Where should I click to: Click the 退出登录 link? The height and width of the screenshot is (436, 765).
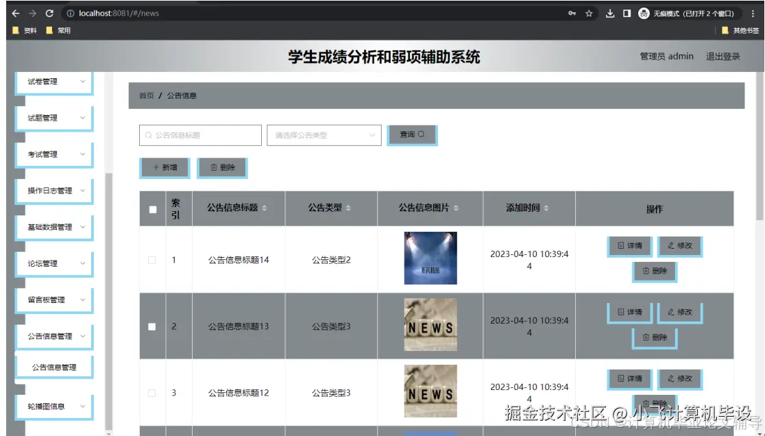pyautogui.click(x=722, y=57)
